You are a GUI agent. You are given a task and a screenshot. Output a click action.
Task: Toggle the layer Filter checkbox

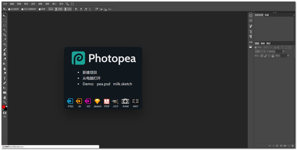pyautogui.click(x=256, y=47)
